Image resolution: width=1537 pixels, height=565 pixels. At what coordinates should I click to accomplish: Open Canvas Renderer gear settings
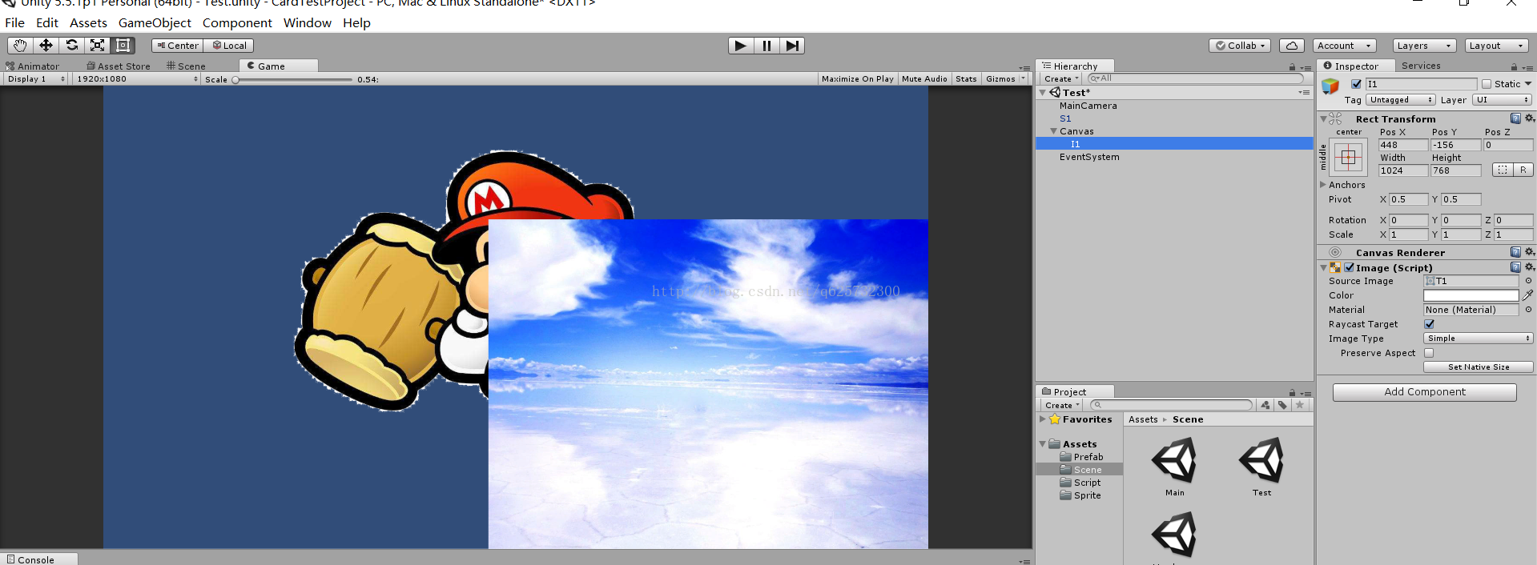click(1530, 252)
